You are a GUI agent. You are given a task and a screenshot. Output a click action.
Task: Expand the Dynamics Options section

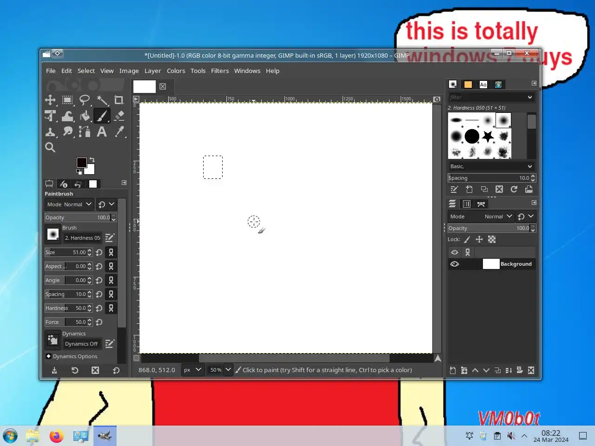pyautogui.click(x=48, y=356)
